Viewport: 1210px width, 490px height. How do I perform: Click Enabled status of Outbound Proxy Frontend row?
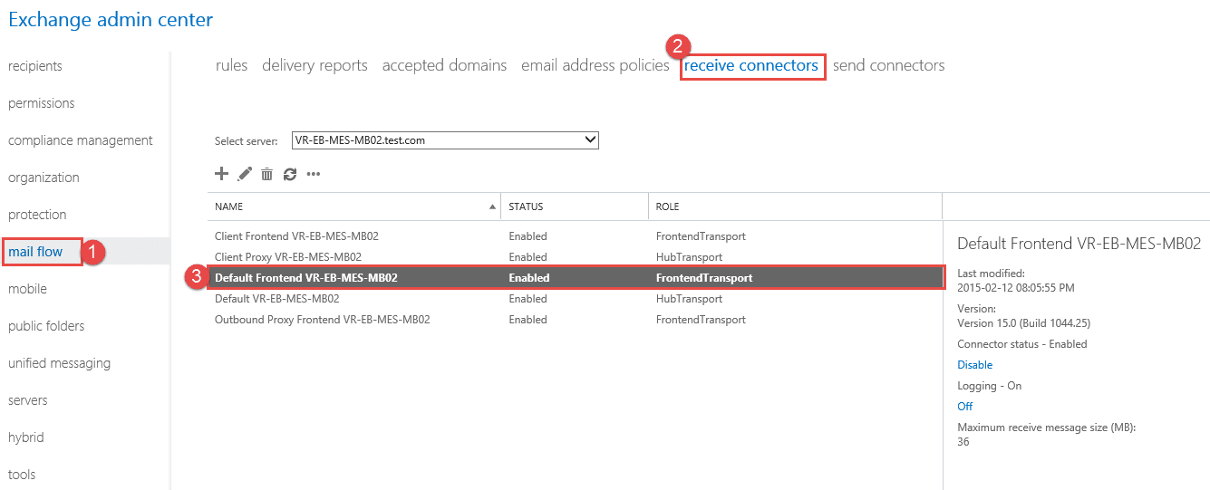[528, 320]
